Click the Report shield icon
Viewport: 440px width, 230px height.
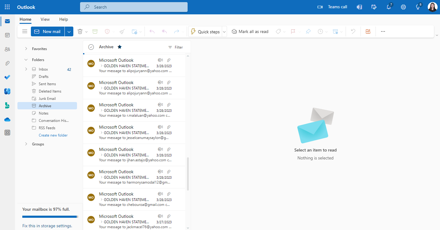(x=107, y=31)
